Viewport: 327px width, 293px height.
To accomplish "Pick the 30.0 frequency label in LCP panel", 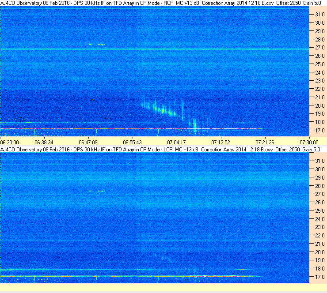I will [319, 169].
